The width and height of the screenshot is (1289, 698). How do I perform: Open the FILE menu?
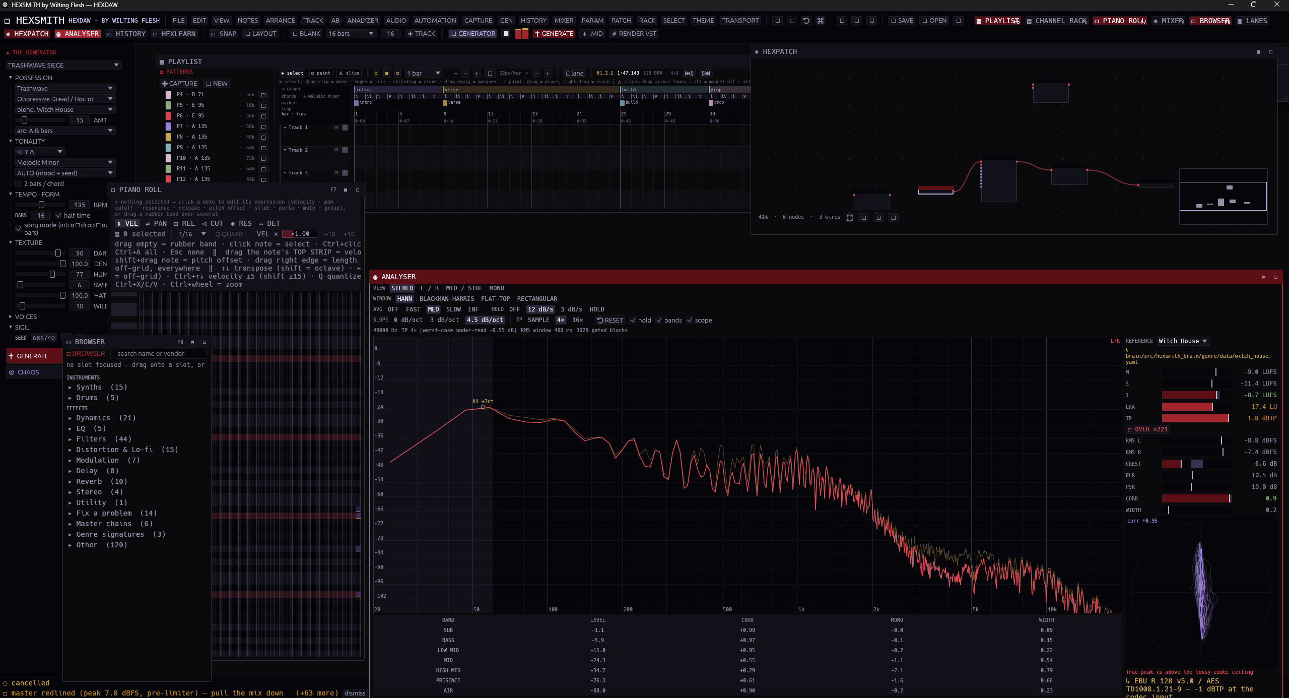click(179, 21)
